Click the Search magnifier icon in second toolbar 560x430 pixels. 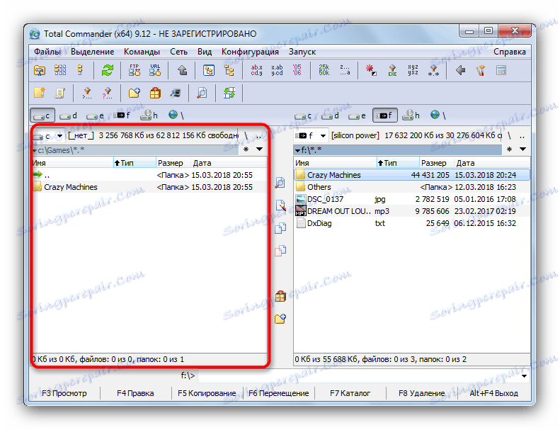coord(202,94)
